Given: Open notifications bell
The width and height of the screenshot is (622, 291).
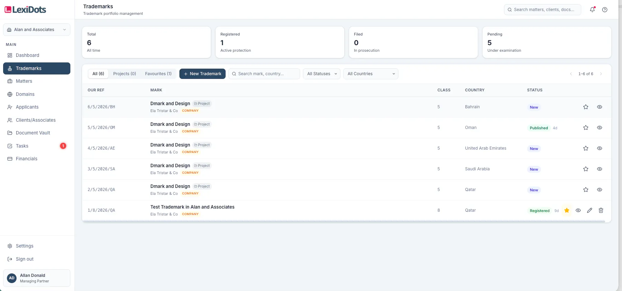Looking at the screenshot, I should (x=592, y=10).
